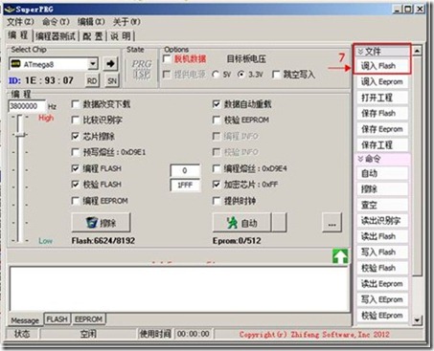
Task: Toggle the 脱机数据 checkbox
Action: point(167,59)
